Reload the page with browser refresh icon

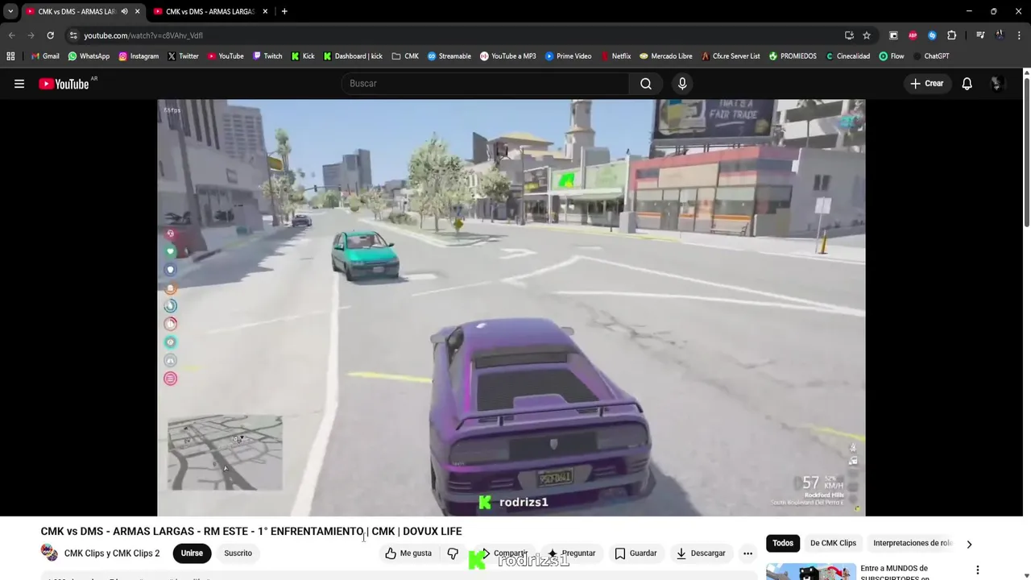tap(50, 35)
